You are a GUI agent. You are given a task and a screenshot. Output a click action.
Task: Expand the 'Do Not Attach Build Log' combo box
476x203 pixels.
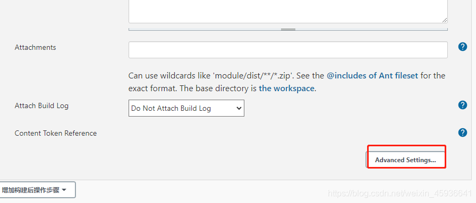[186, 108]
